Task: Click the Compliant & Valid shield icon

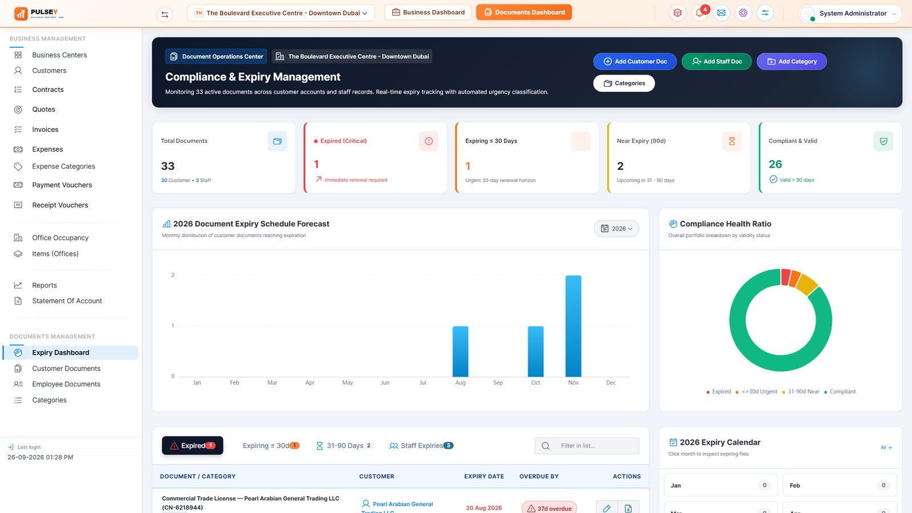Action: click(883, 141)
